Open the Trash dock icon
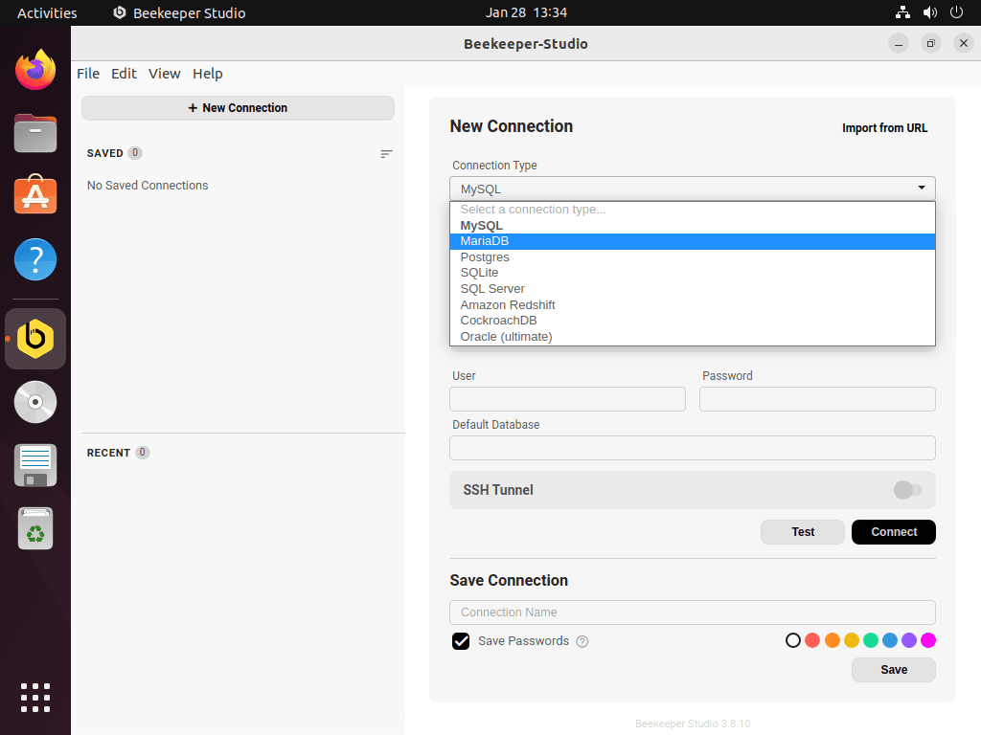Viewport: 981px width, 735px height. (x=35, y=528)
